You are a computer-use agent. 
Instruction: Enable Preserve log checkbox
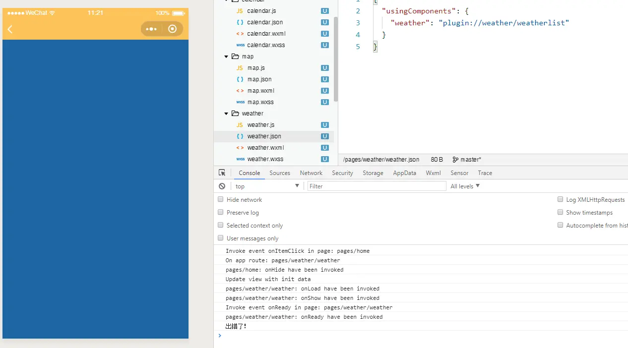point(221,212)
